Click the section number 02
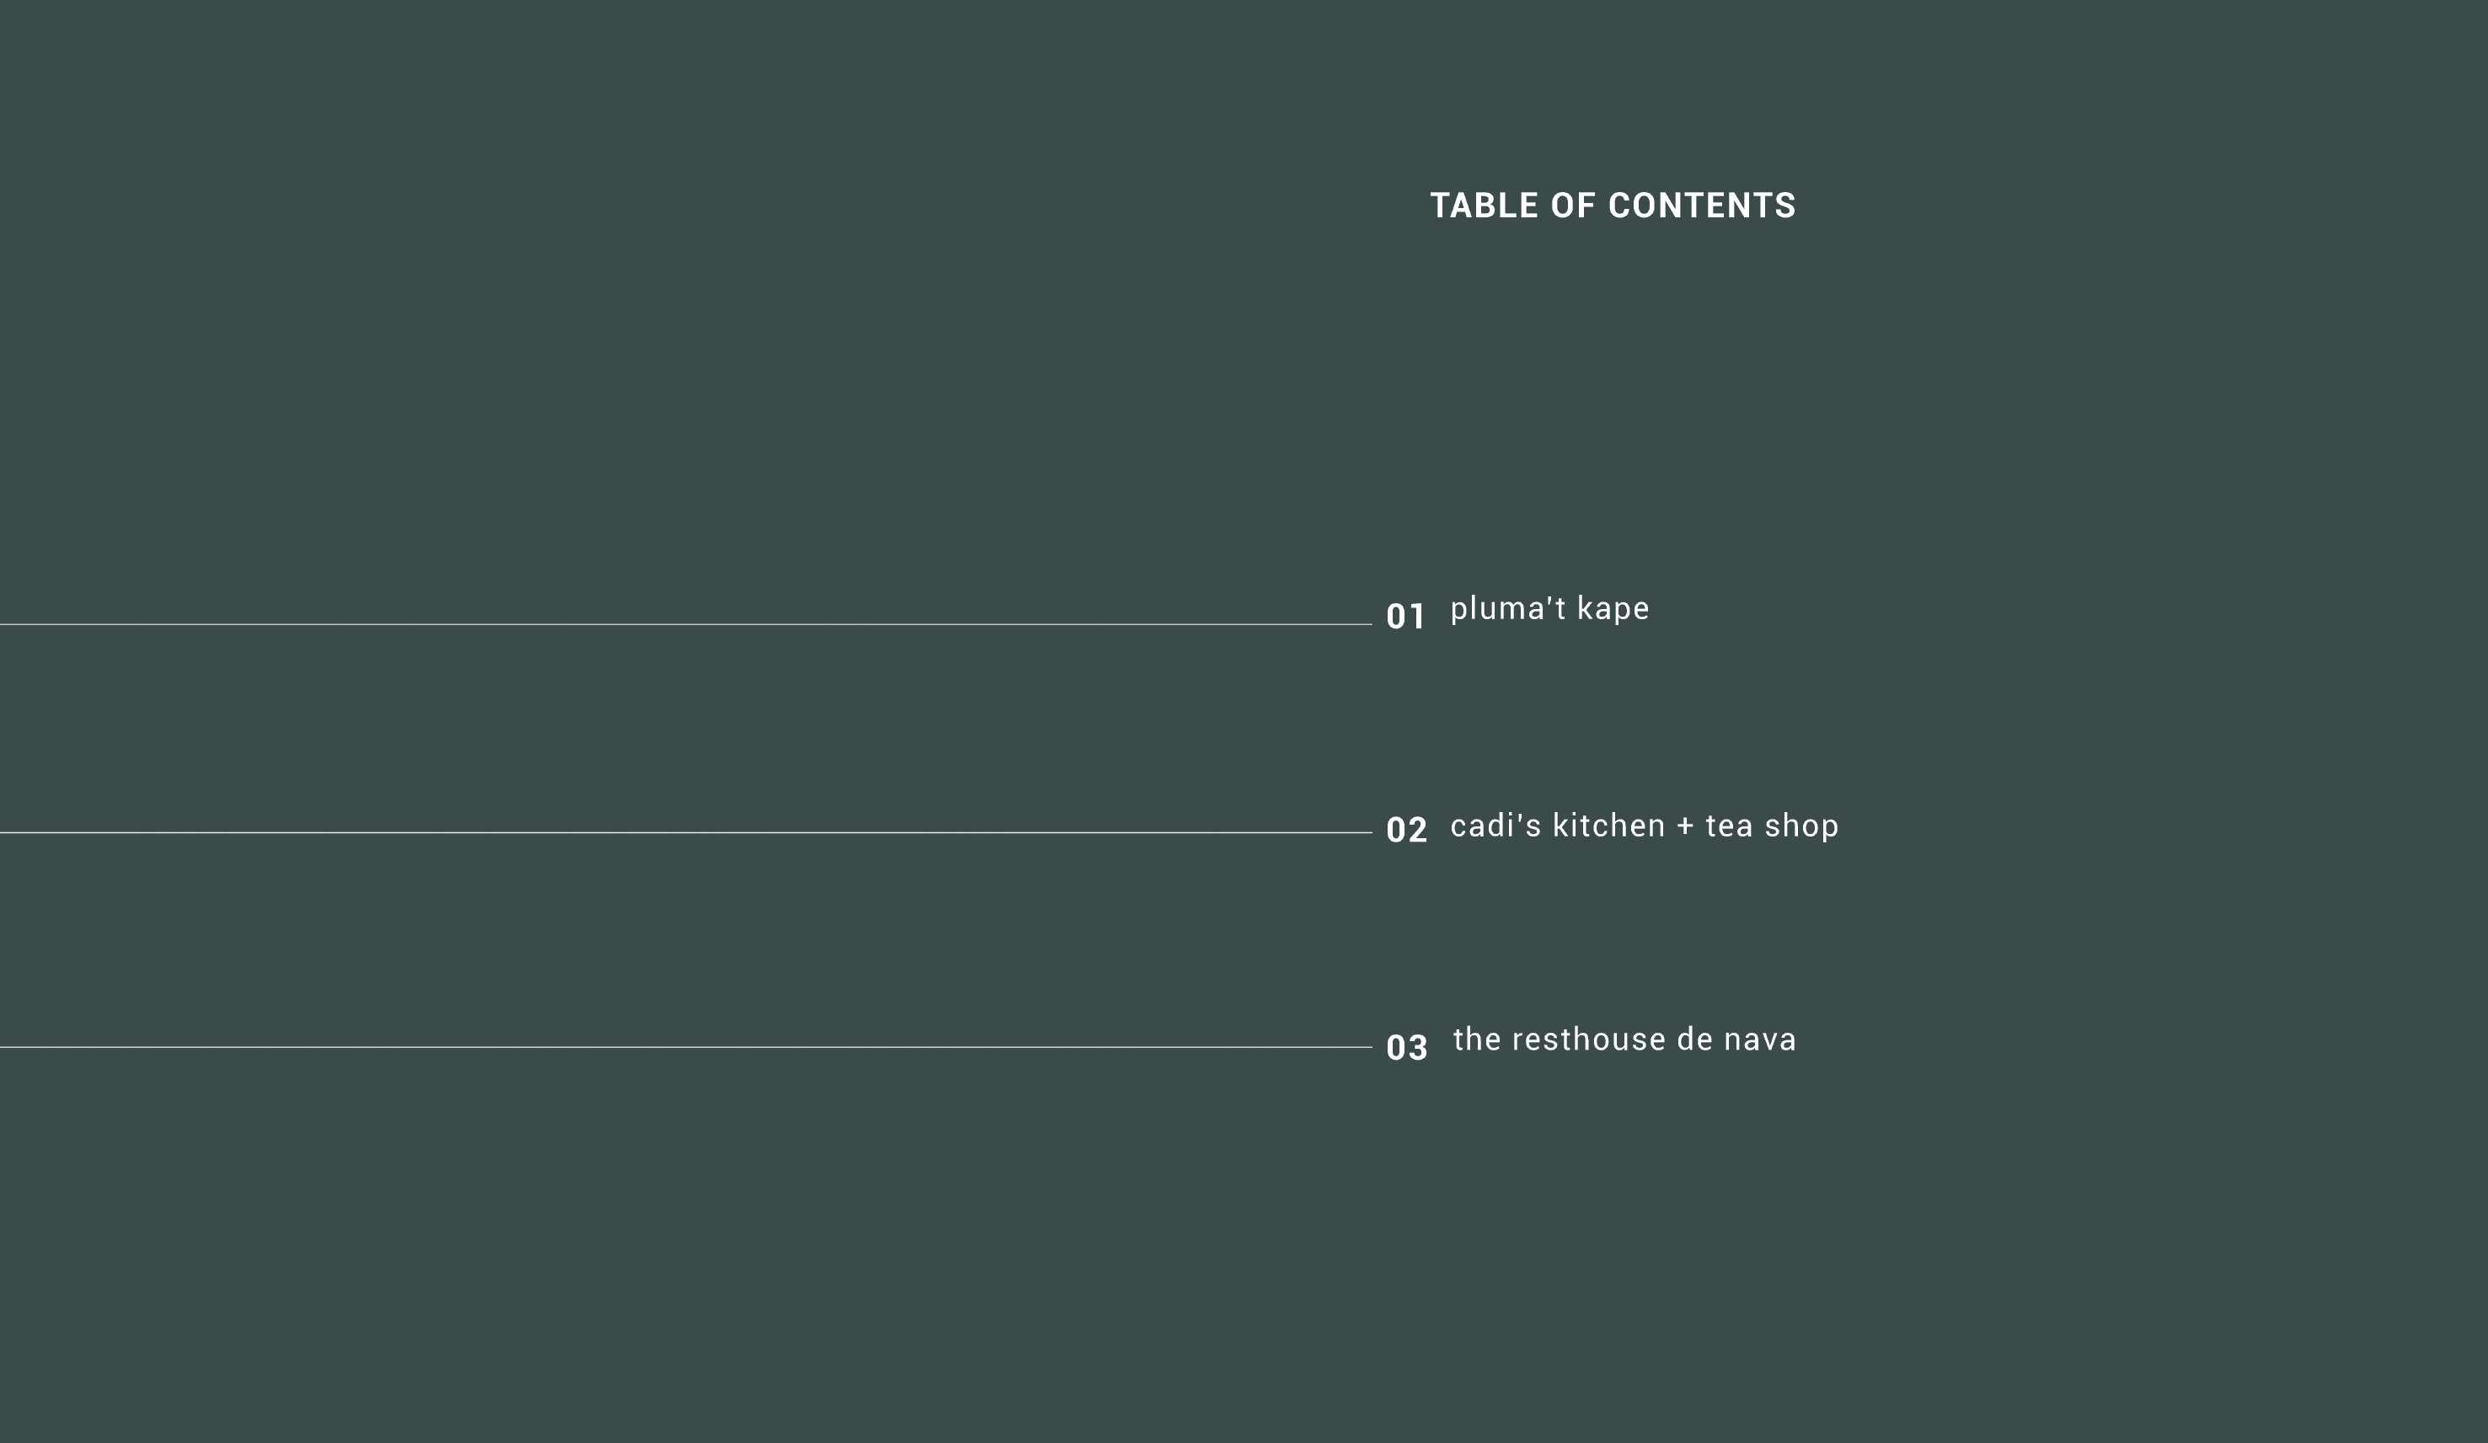This screenshot has height=1443, width=2488. (x=1406, y=830)
